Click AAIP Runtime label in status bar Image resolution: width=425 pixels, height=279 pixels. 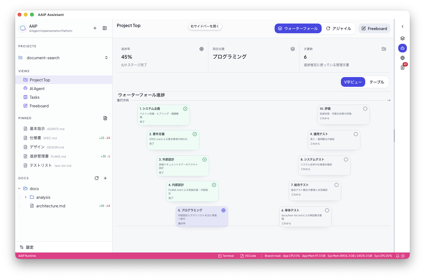[27, 256]
